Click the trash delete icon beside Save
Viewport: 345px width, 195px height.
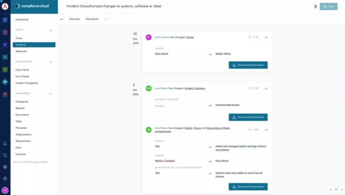pos(315,6)
